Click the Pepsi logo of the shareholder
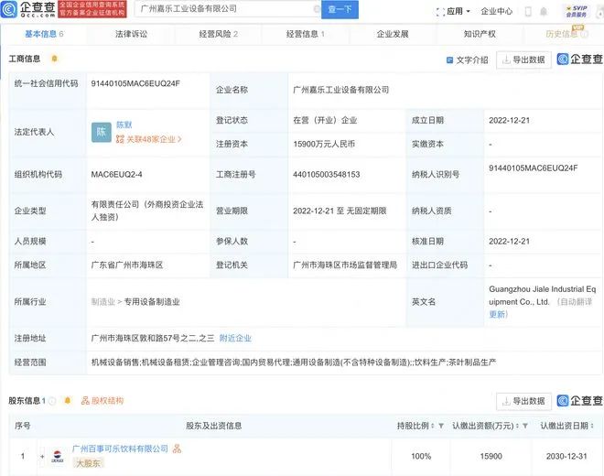Image resolution: width=604 pixels, height=476 pixels. tap(58, 457)
